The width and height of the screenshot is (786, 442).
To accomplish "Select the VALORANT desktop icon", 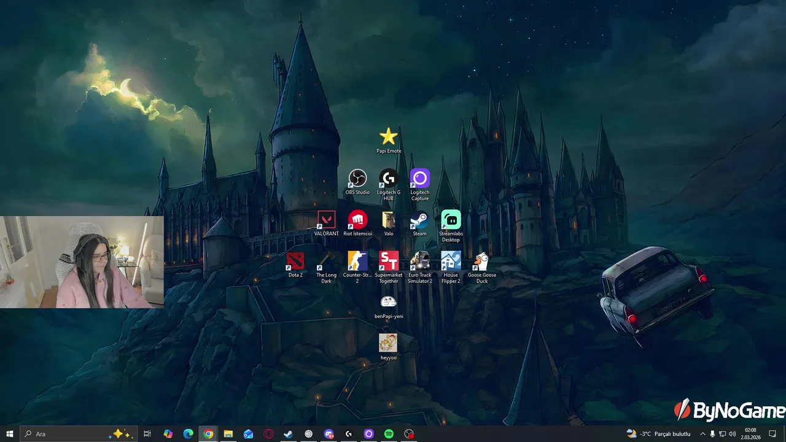I will coord(326,220).
